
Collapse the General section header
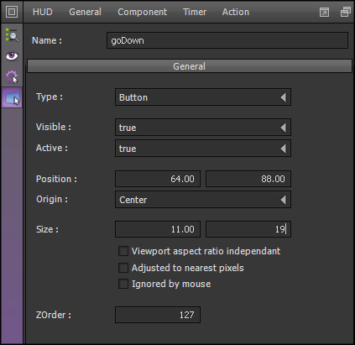(190, 66)
